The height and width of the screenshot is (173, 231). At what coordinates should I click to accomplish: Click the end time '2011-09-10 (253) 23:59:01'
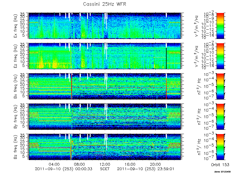[146, 169]
